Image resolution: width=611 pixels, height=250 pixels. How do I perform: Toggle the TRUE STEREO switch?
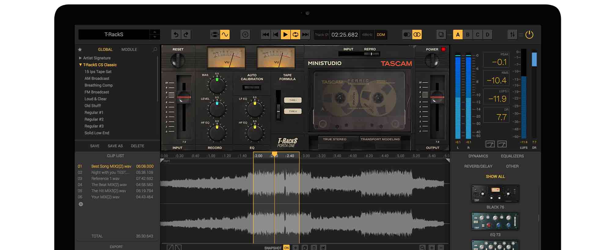335,140
